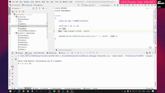Collapse the SumExample project node
Image resolution: width=165 pixels, height=93 pixels.
click(14, 17)
